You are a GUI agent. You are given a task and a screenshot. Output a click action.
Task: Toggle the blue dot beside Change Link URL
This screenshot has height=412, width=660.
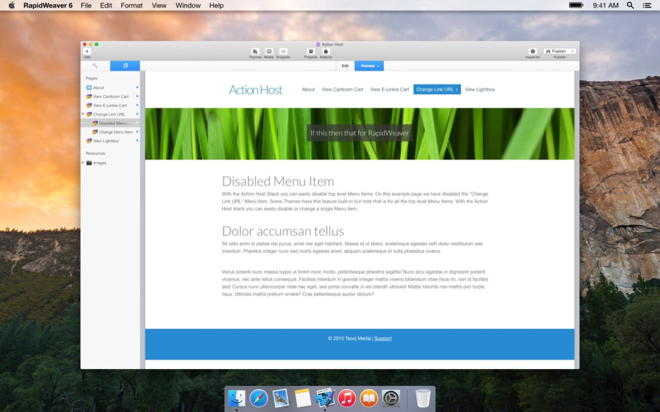click(x=137, y=114)
